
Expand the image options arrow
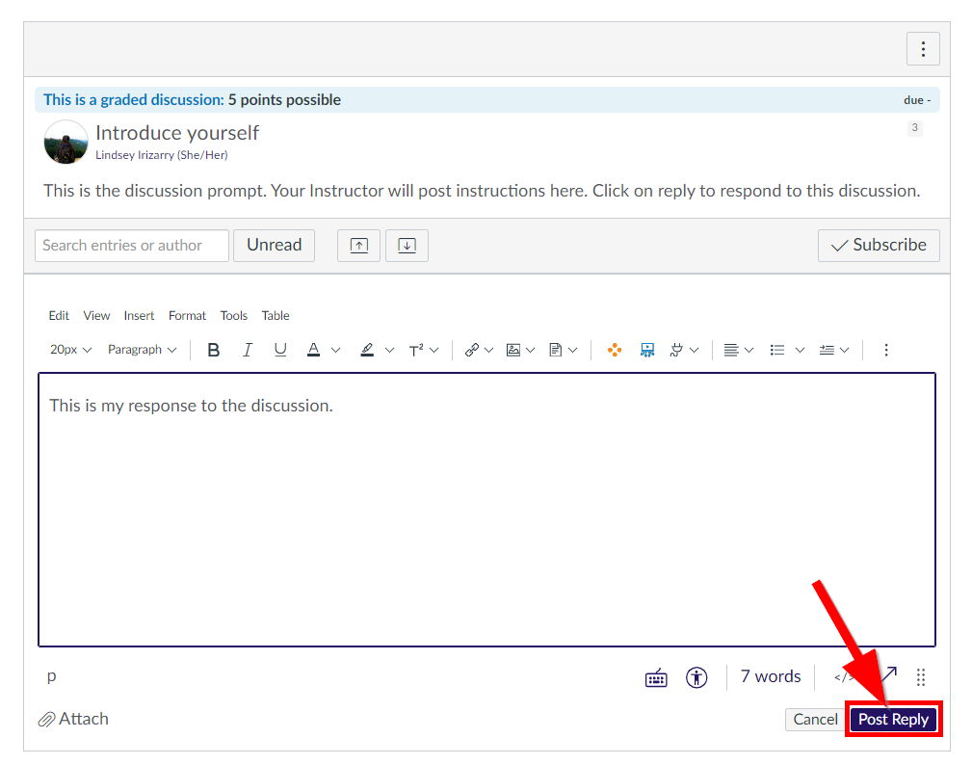[530, 351]
